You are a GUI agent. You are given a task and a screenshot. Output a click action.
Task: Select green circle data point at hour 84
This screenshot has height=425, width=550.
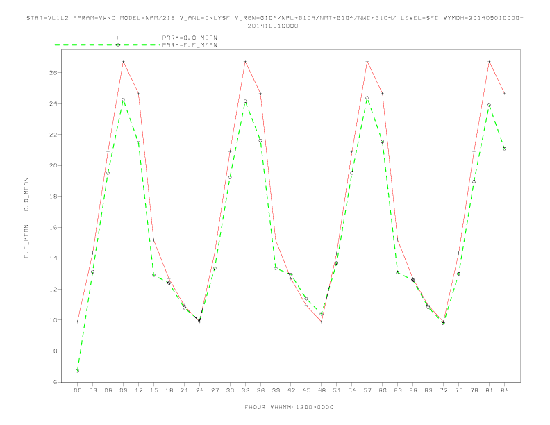point(504,149)
